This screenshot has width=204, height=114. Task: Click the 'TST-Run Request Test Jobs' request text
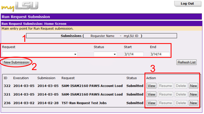click(x=84, y=103)
